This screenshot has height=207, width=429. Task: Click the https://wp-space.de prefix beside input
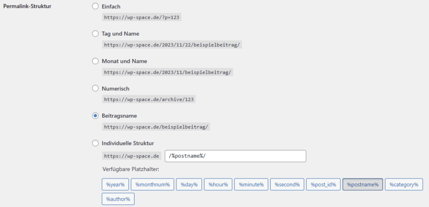132,156
